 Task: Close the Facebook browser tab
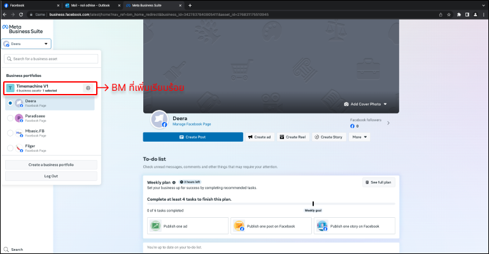coord(59,5)
